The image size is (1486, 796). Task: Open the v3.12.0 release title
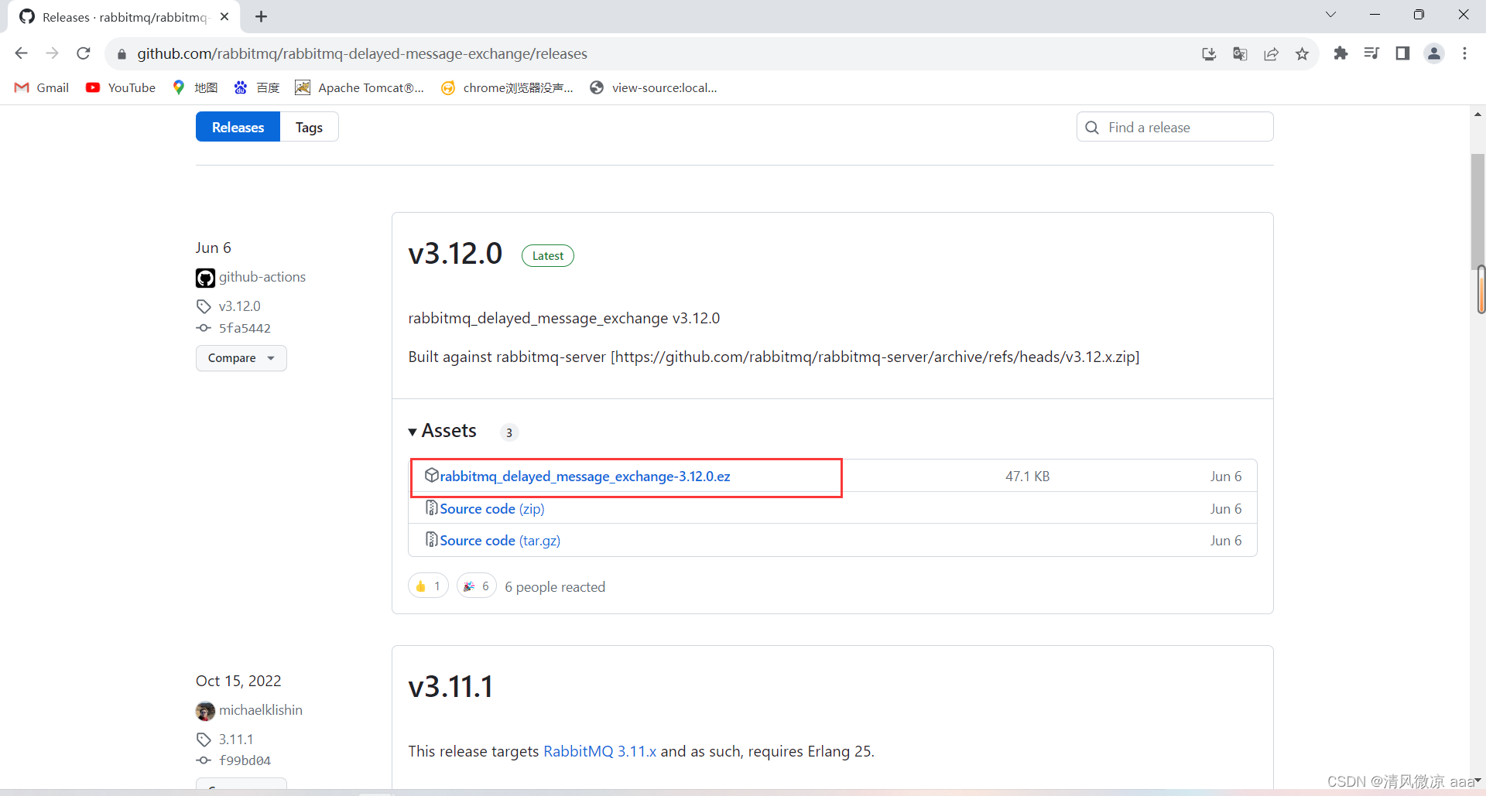click(x=455, y=254)
